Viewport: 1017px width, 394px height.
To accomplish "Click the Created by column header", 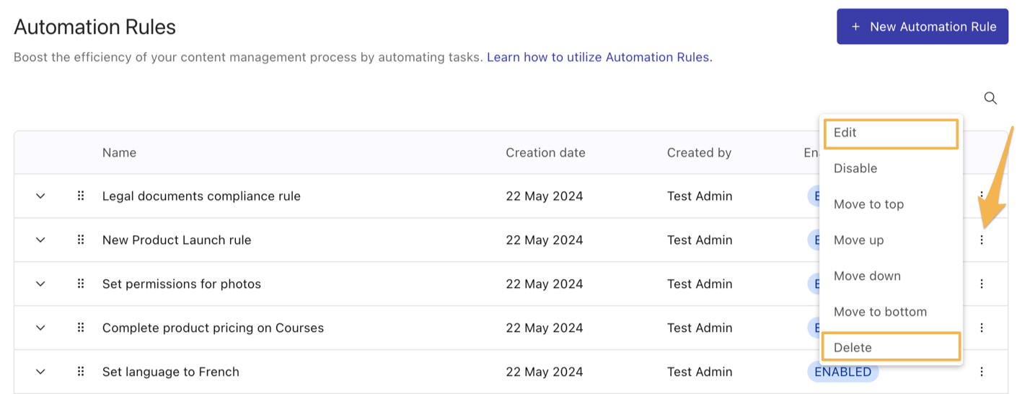I will (699, 153).
